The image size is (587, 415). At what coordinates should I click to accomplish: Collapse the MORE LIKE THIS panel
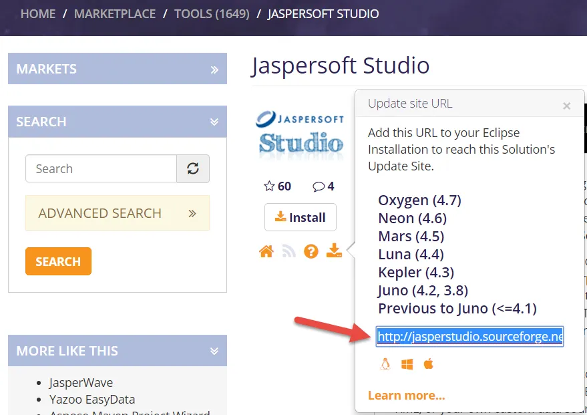[117, 351]
